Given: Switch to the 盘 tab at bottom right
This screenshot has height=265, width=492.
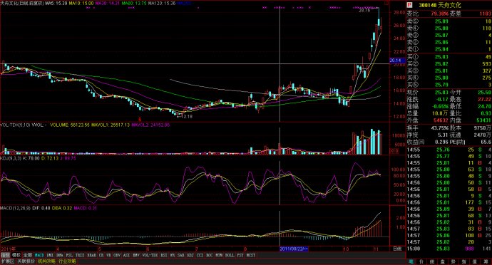Looking at the screenshot, I should point(442,261).
